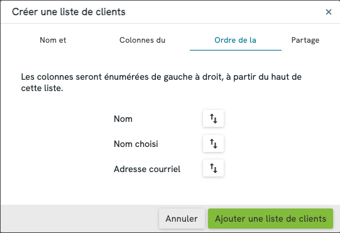Viewport: 340px width, 233px height.
Task: Go to the Partage tab
Action: click(305, 40)
